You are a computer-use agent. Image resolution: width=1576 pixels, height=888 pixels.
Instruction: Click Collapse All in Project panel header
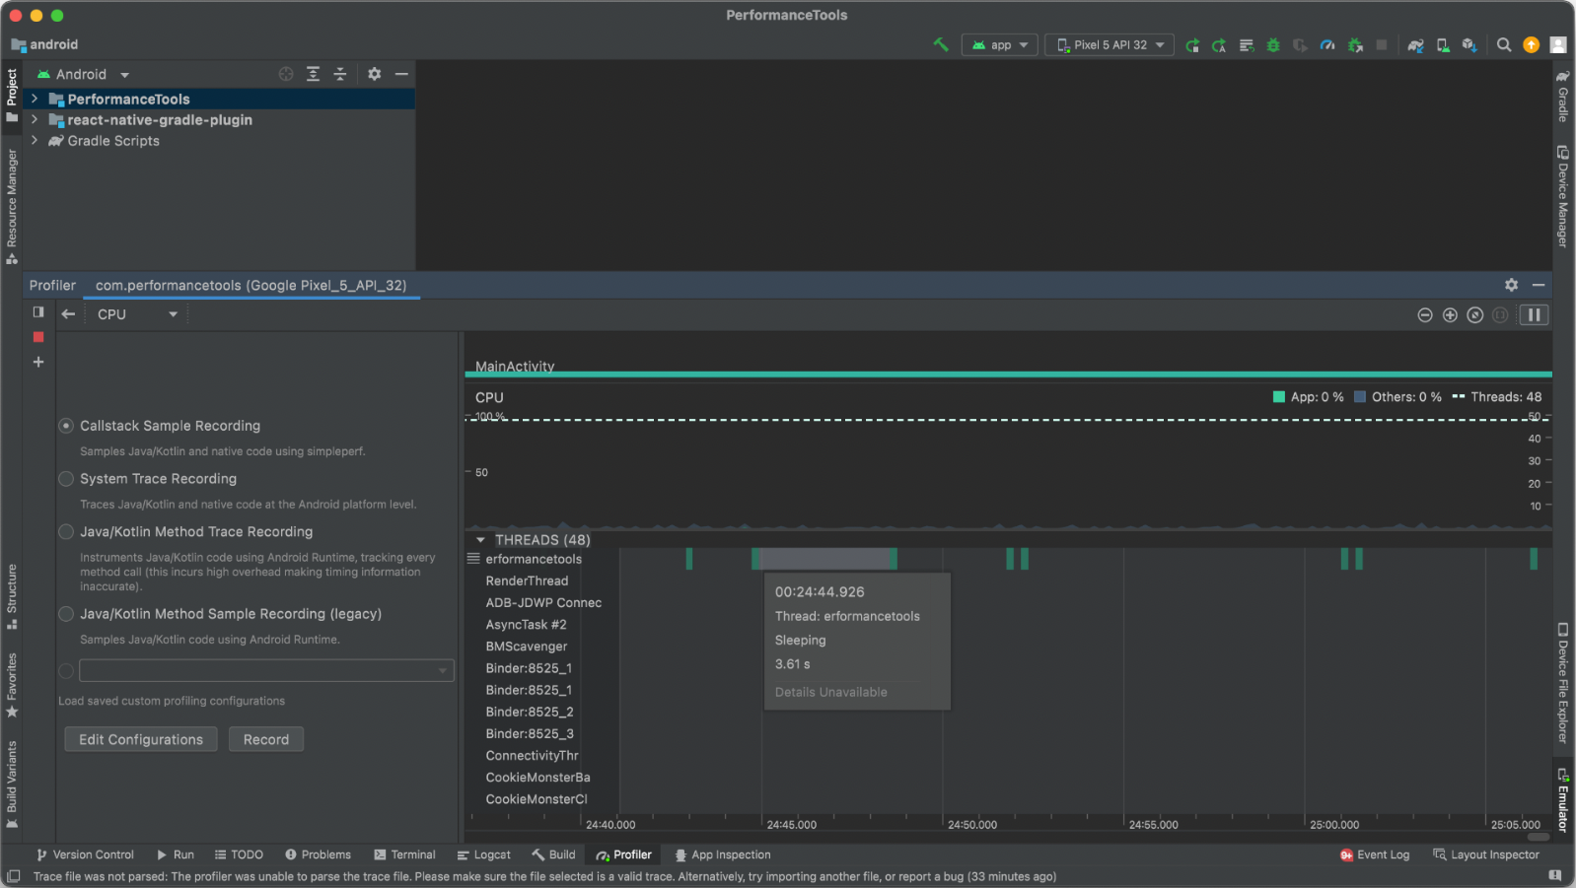(340, 74)
